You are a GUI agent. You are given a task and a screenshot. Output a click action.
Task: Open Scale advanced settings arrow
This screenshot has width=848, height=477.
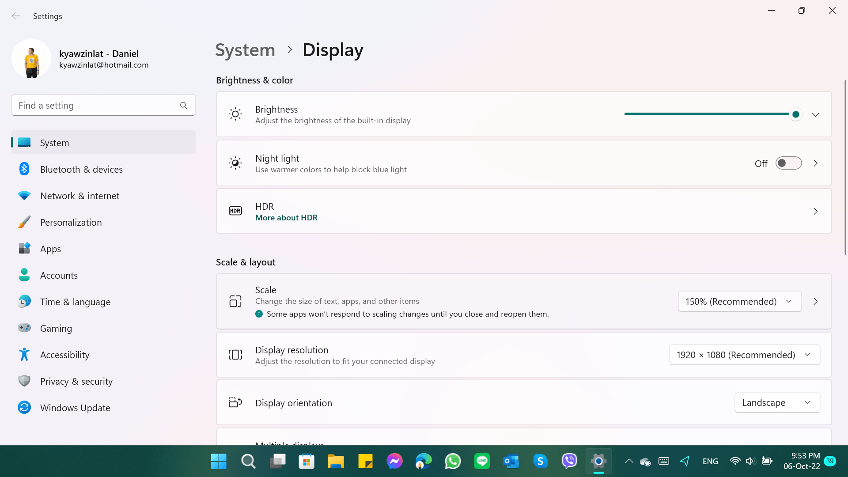coord(817,301)
